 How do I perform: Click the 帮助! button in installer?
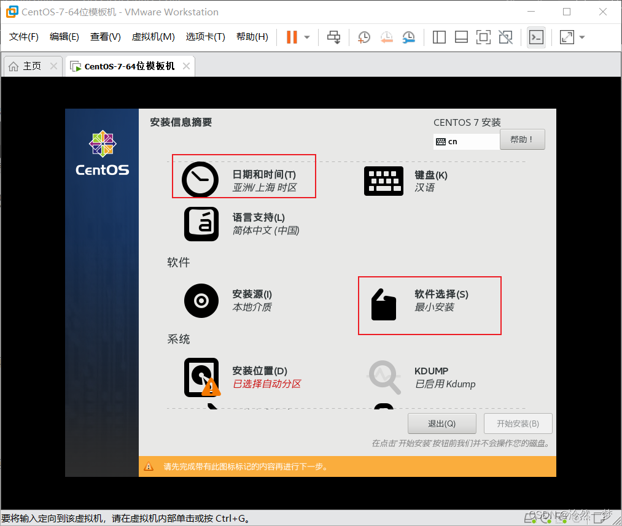pos(522,139)
